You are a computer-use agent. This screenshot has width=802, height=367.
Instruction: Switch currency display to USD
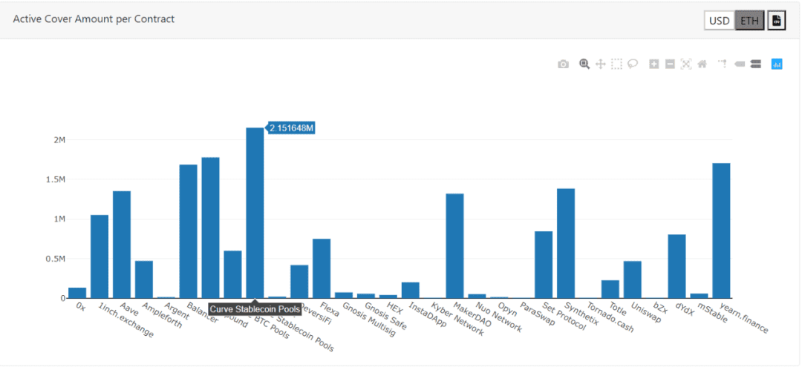pyautogui.click(x=720, y=21)
